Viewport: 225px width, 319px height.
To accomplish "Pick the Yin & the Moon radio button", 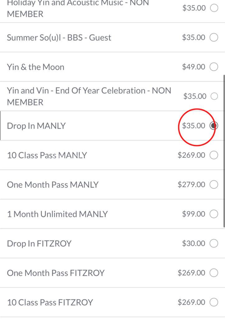I will (x=214, y=67).
